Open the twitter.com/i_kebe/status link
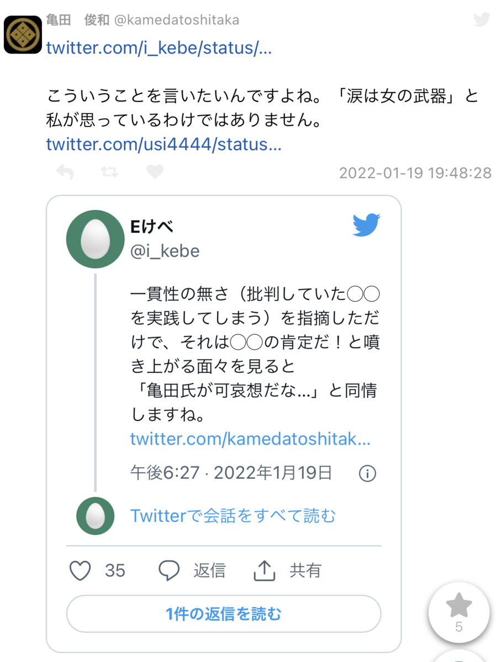496x662 pixels. pyautogui.click(x=159, y=47)
